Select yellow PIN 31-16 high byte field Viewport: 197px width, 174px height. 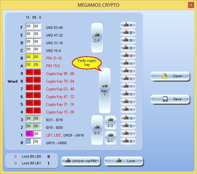tap(29, 57)
